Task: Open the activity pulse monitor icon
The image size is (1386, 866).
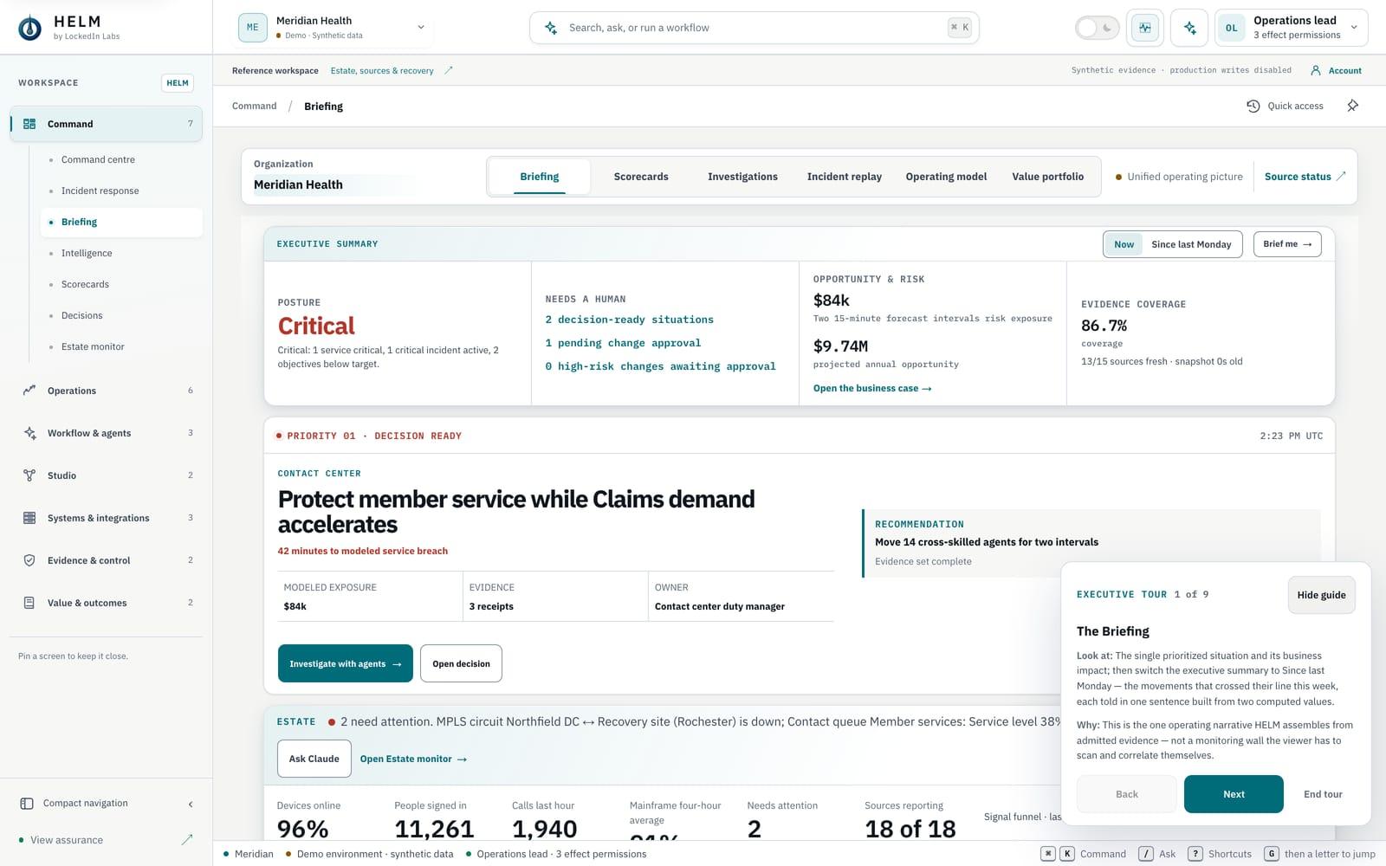Action: 1145,28
